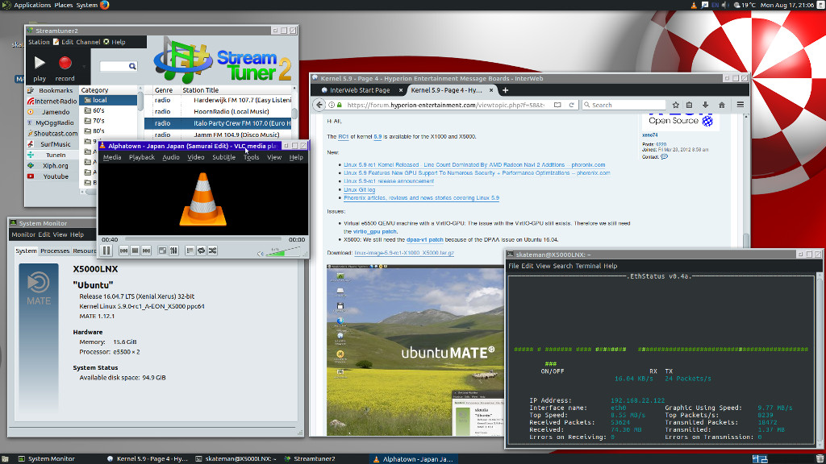Switch to Processes tab in System Monitor
This screenshot has height=464, width=826.
point(55,251)
